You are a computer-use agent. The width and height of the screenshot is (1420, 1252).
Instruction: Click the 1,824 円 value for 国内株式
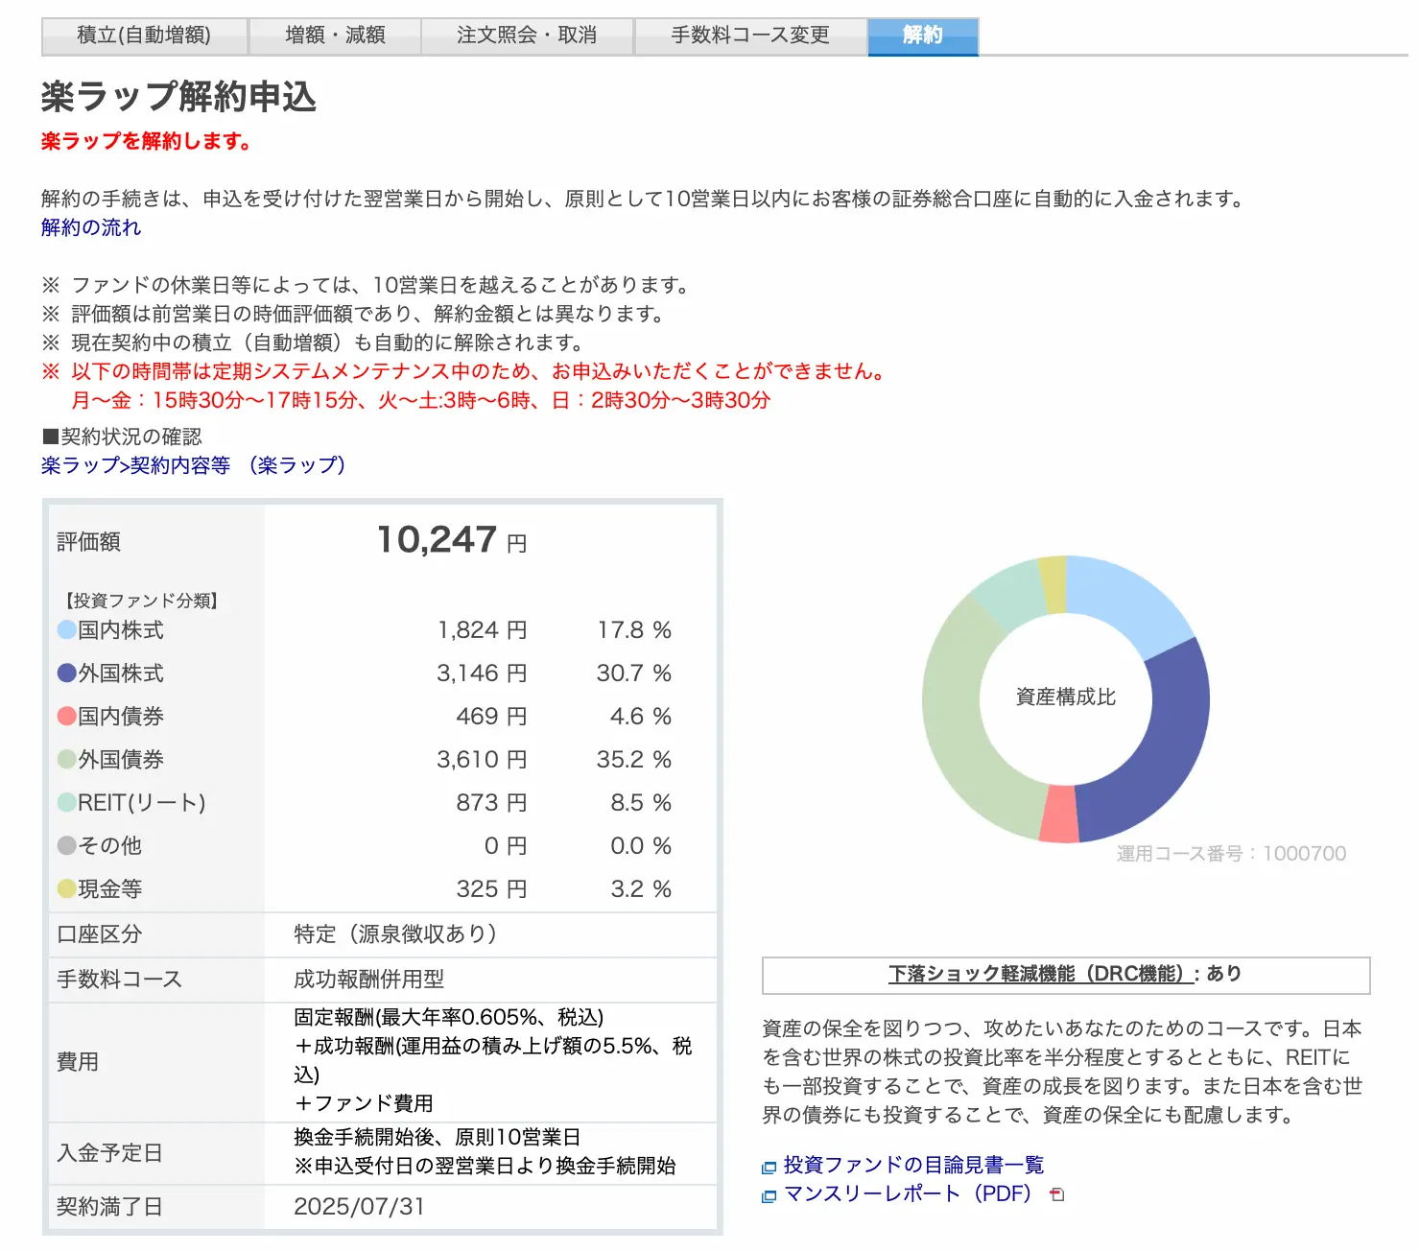483,630
